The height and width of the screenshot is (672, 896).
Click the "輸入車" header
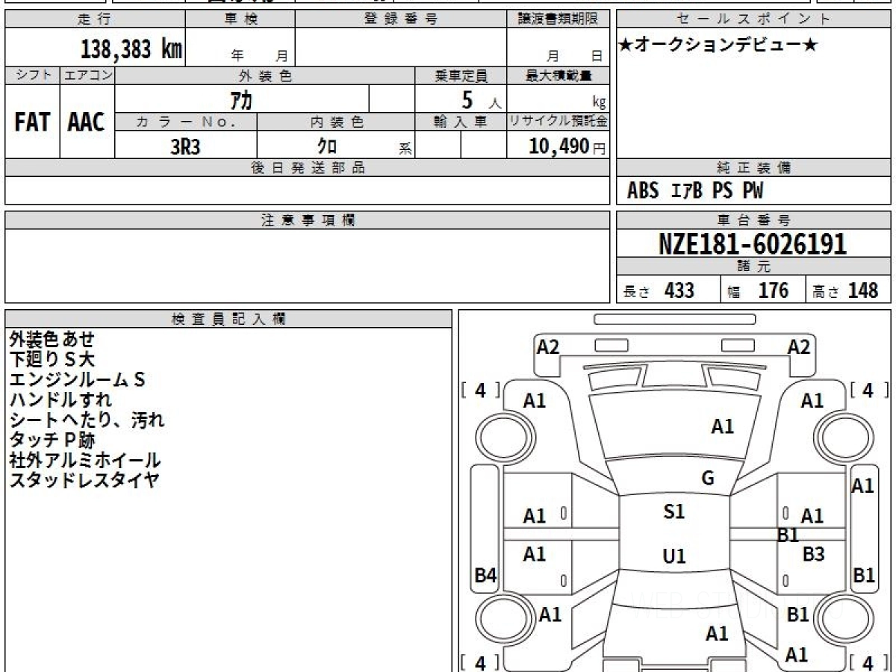pyautogui.click(x=461, y=122)
